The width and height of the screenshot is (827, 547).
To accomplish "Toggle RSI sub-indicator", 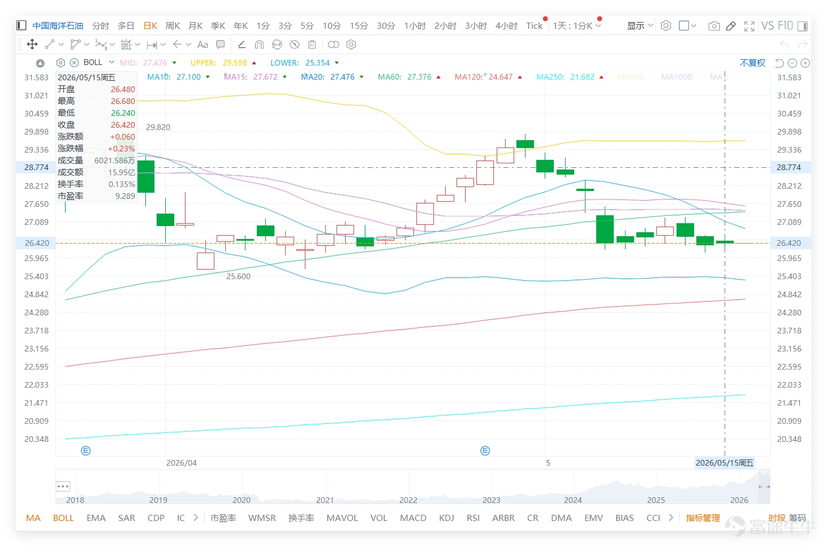I will 473,518.
